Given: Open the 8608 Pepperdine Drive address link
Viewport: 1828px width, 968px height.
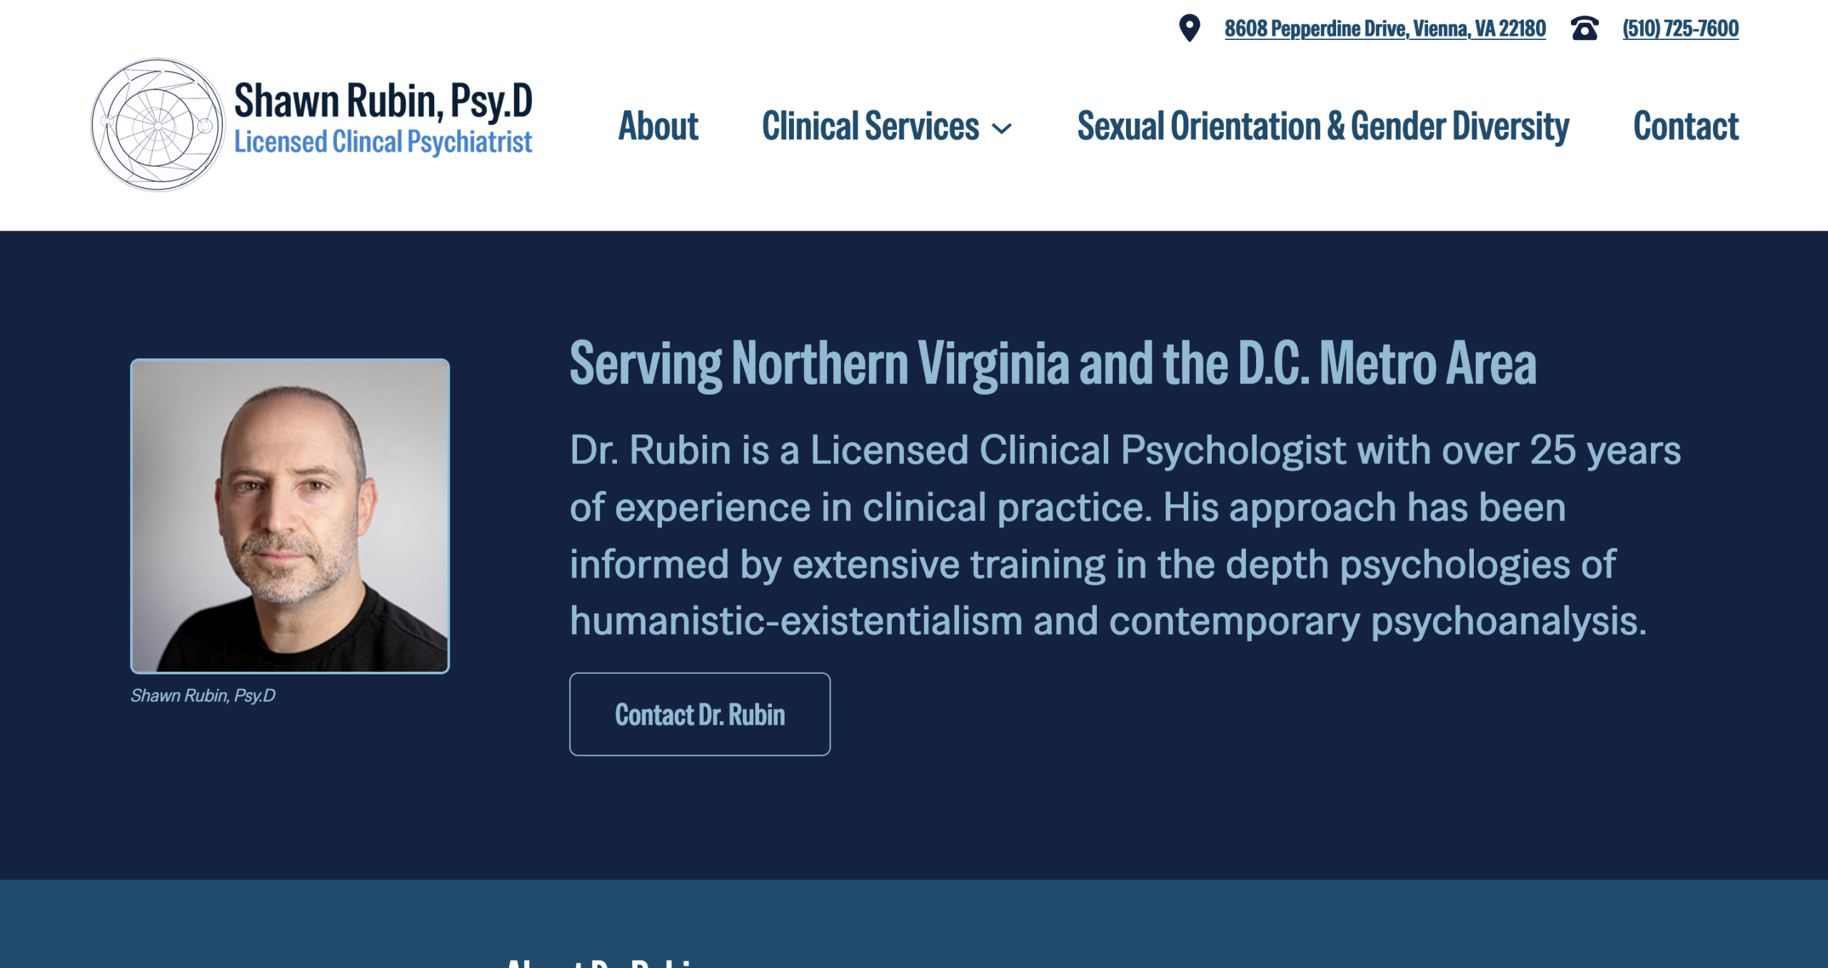Looking at the screenshot, I should point(1385,29).
